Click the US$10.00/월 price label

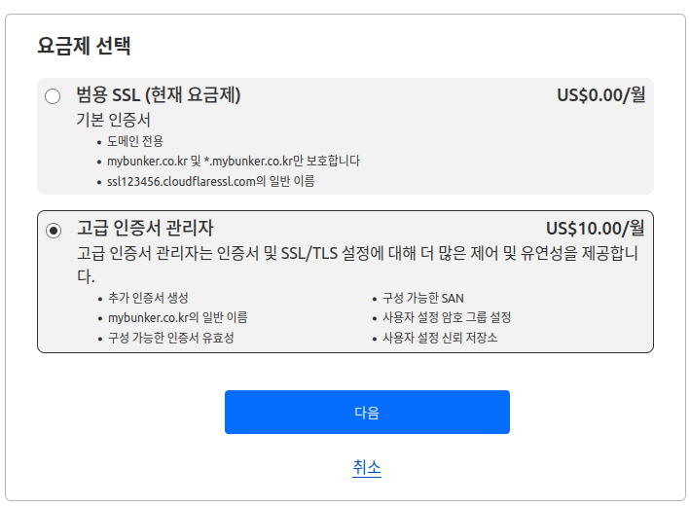595,228
